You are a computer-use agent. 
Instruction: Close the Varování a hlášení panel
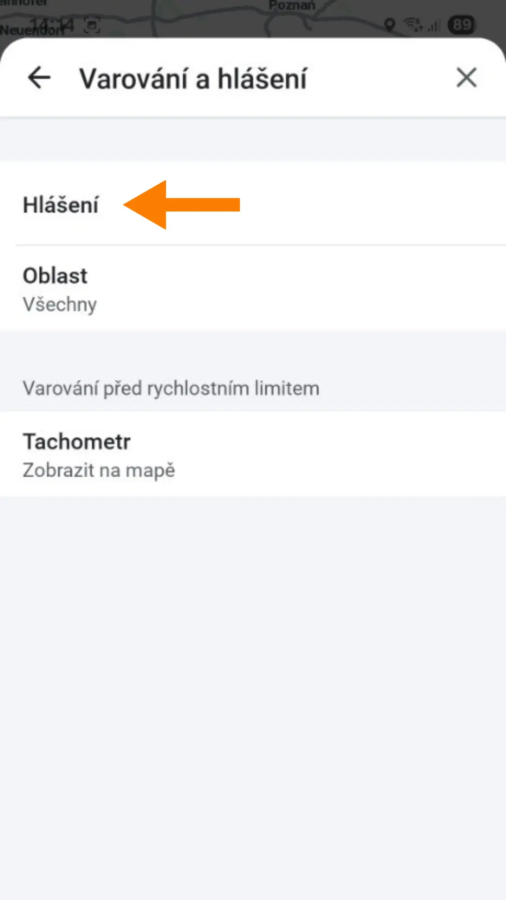coord(466,77)
